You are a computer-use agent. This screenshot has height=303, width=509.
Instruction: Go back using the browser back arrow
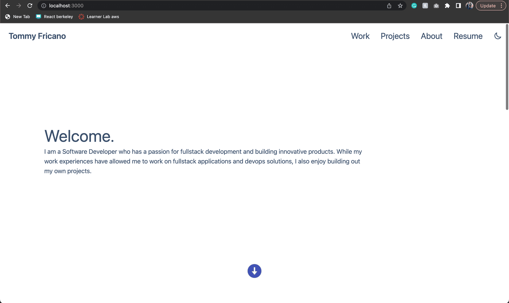pos(7,6)
